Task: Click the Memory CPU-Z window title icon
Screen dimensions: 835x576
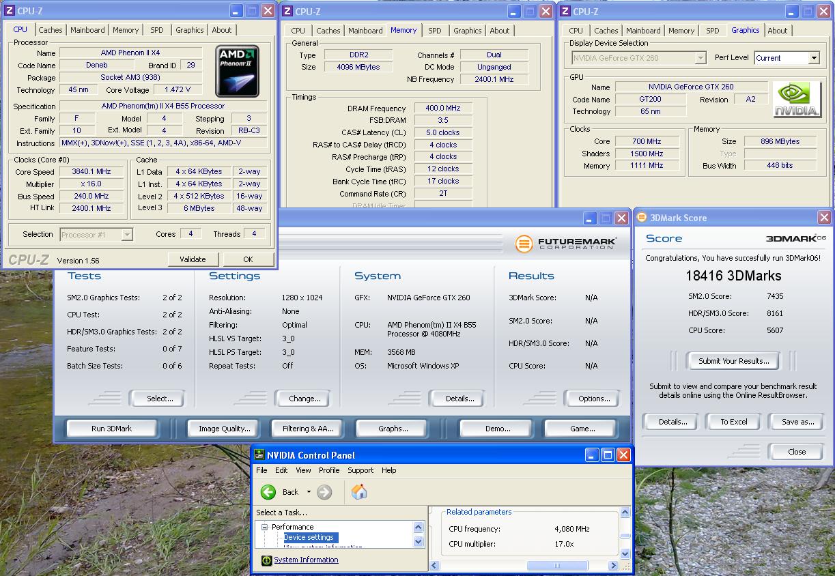Action: click(x=287, y=11)
